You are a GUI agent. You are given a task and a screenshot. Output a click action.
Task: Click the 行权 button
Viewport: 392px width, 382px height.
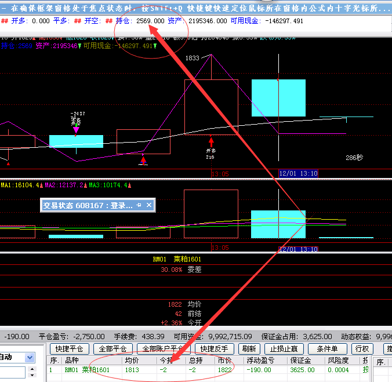point(362,349)
